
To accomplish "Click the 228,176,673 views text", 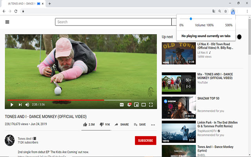I will click(16, 124).
